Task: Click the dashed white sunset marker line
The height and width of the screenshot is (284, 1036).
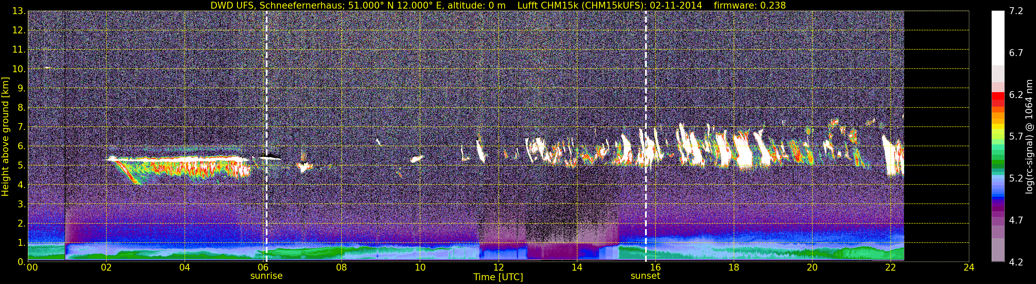Action: click(x=646, y=136)
